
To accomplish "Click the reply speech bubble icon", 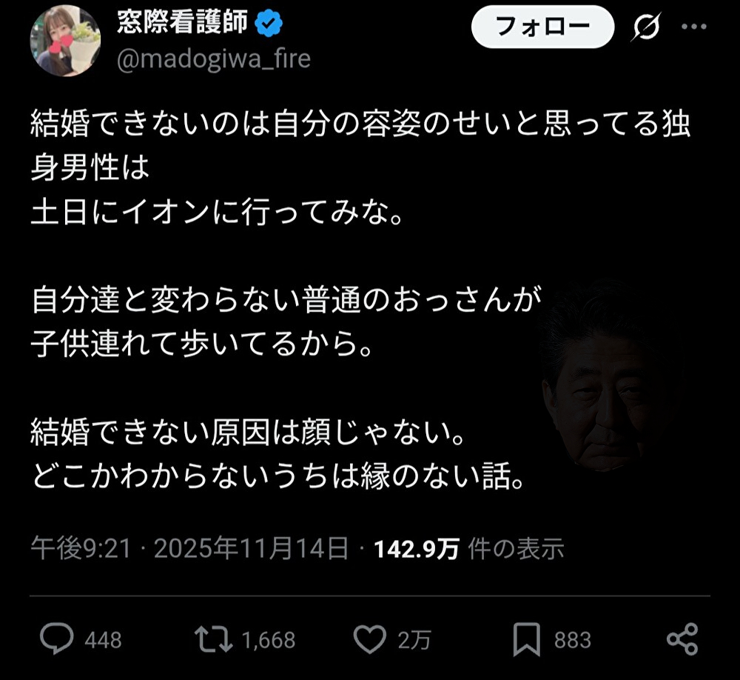I will point(57,639).
